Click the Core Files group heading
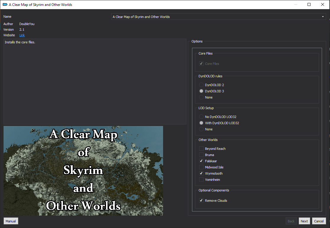The image size is (330, 228). point(205,53)
